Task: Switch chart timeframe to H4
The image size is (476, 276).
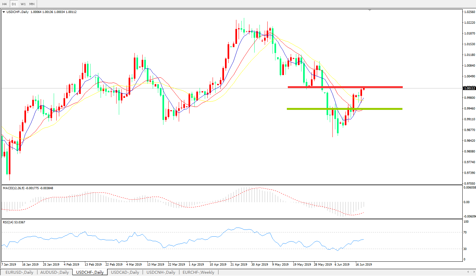Action: pos(5,4)
